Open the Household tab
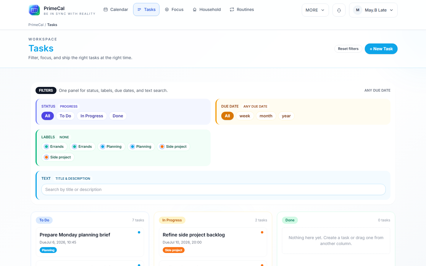Viewport: 426px width, 266px height. click(x=207, y=9)
